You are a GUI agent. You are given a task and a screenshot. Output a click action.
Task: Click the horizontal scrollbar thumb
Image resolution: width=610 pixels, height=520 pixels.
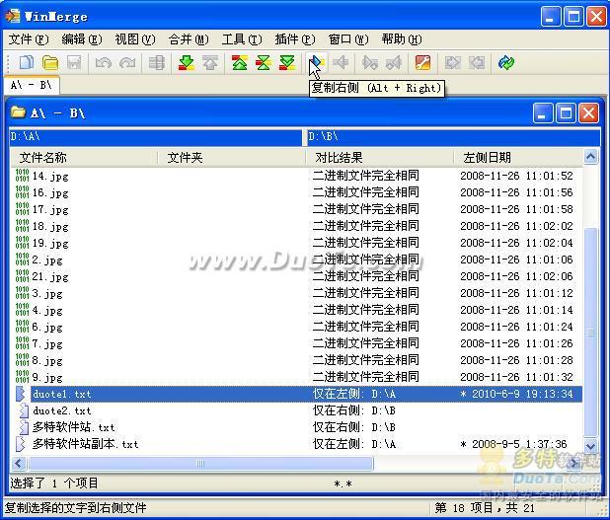click(200, 463)
